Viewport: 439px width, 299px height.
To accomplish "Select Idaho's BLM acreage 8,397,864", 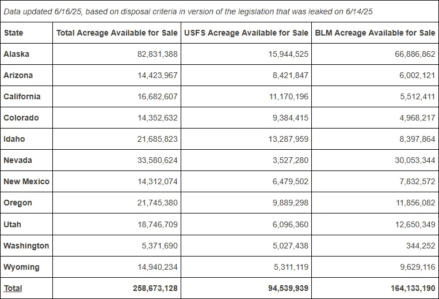I will pyautogui.click(x=417, y=139).
